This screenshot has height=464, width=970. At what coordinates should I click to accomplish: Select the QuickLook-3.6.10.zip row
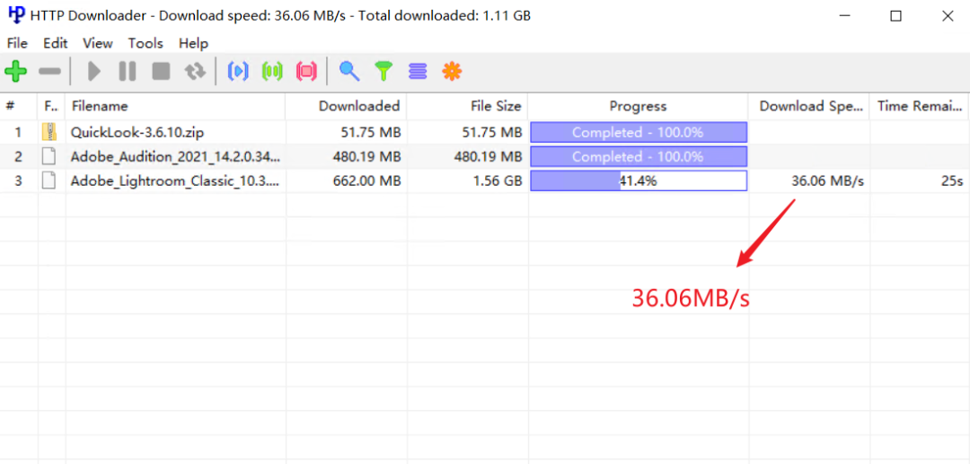(485, 132)
